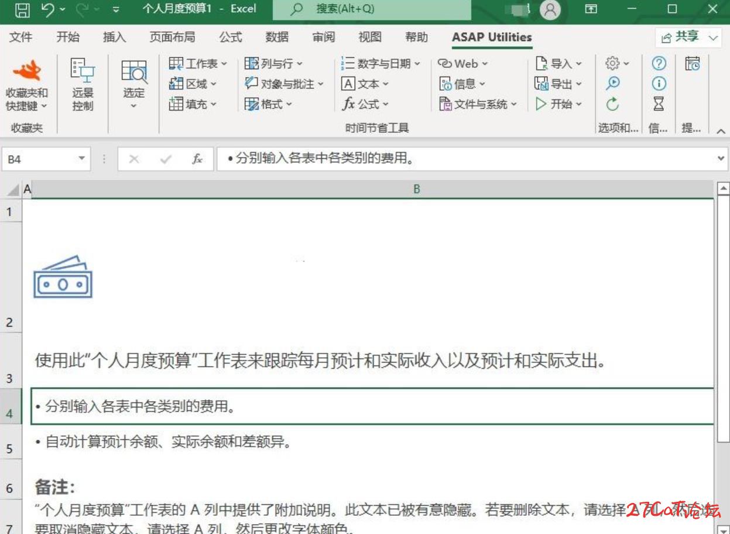Switch to the 审阅 tab
The image size is (730, 534).
[323, 37]
